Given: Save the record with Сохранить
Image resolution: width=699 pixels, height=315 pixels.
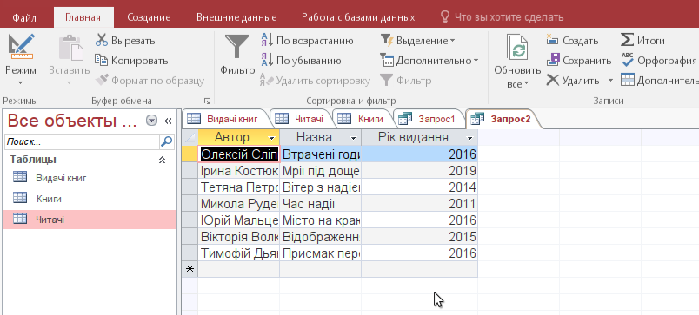Looking at the screenshot, I should click(579, 61).
